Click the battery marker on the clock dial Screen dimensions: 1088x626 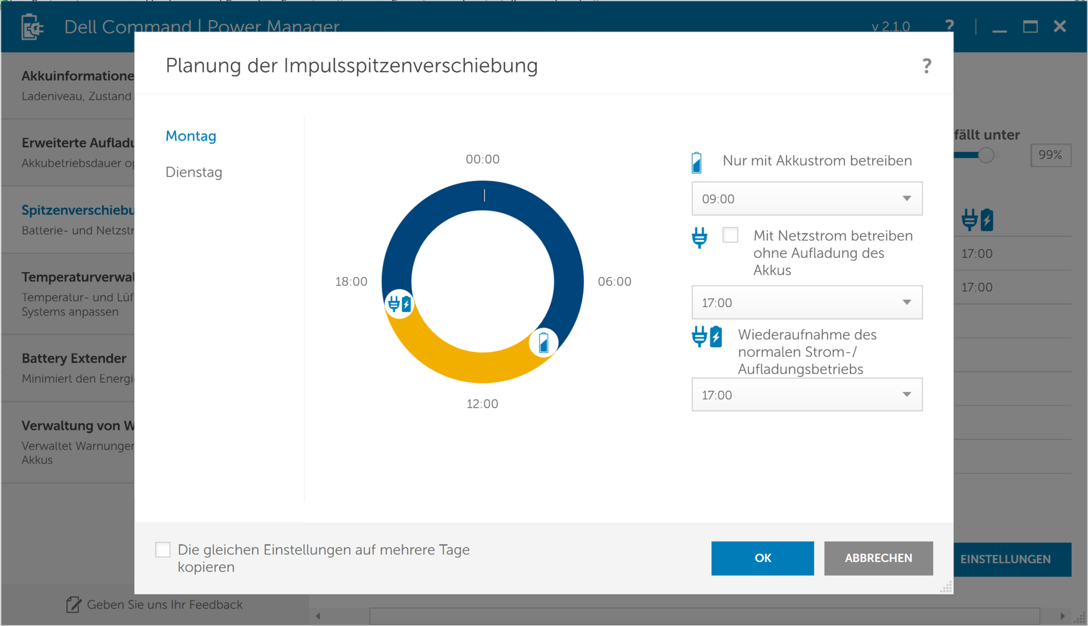[x=543, y=343]
